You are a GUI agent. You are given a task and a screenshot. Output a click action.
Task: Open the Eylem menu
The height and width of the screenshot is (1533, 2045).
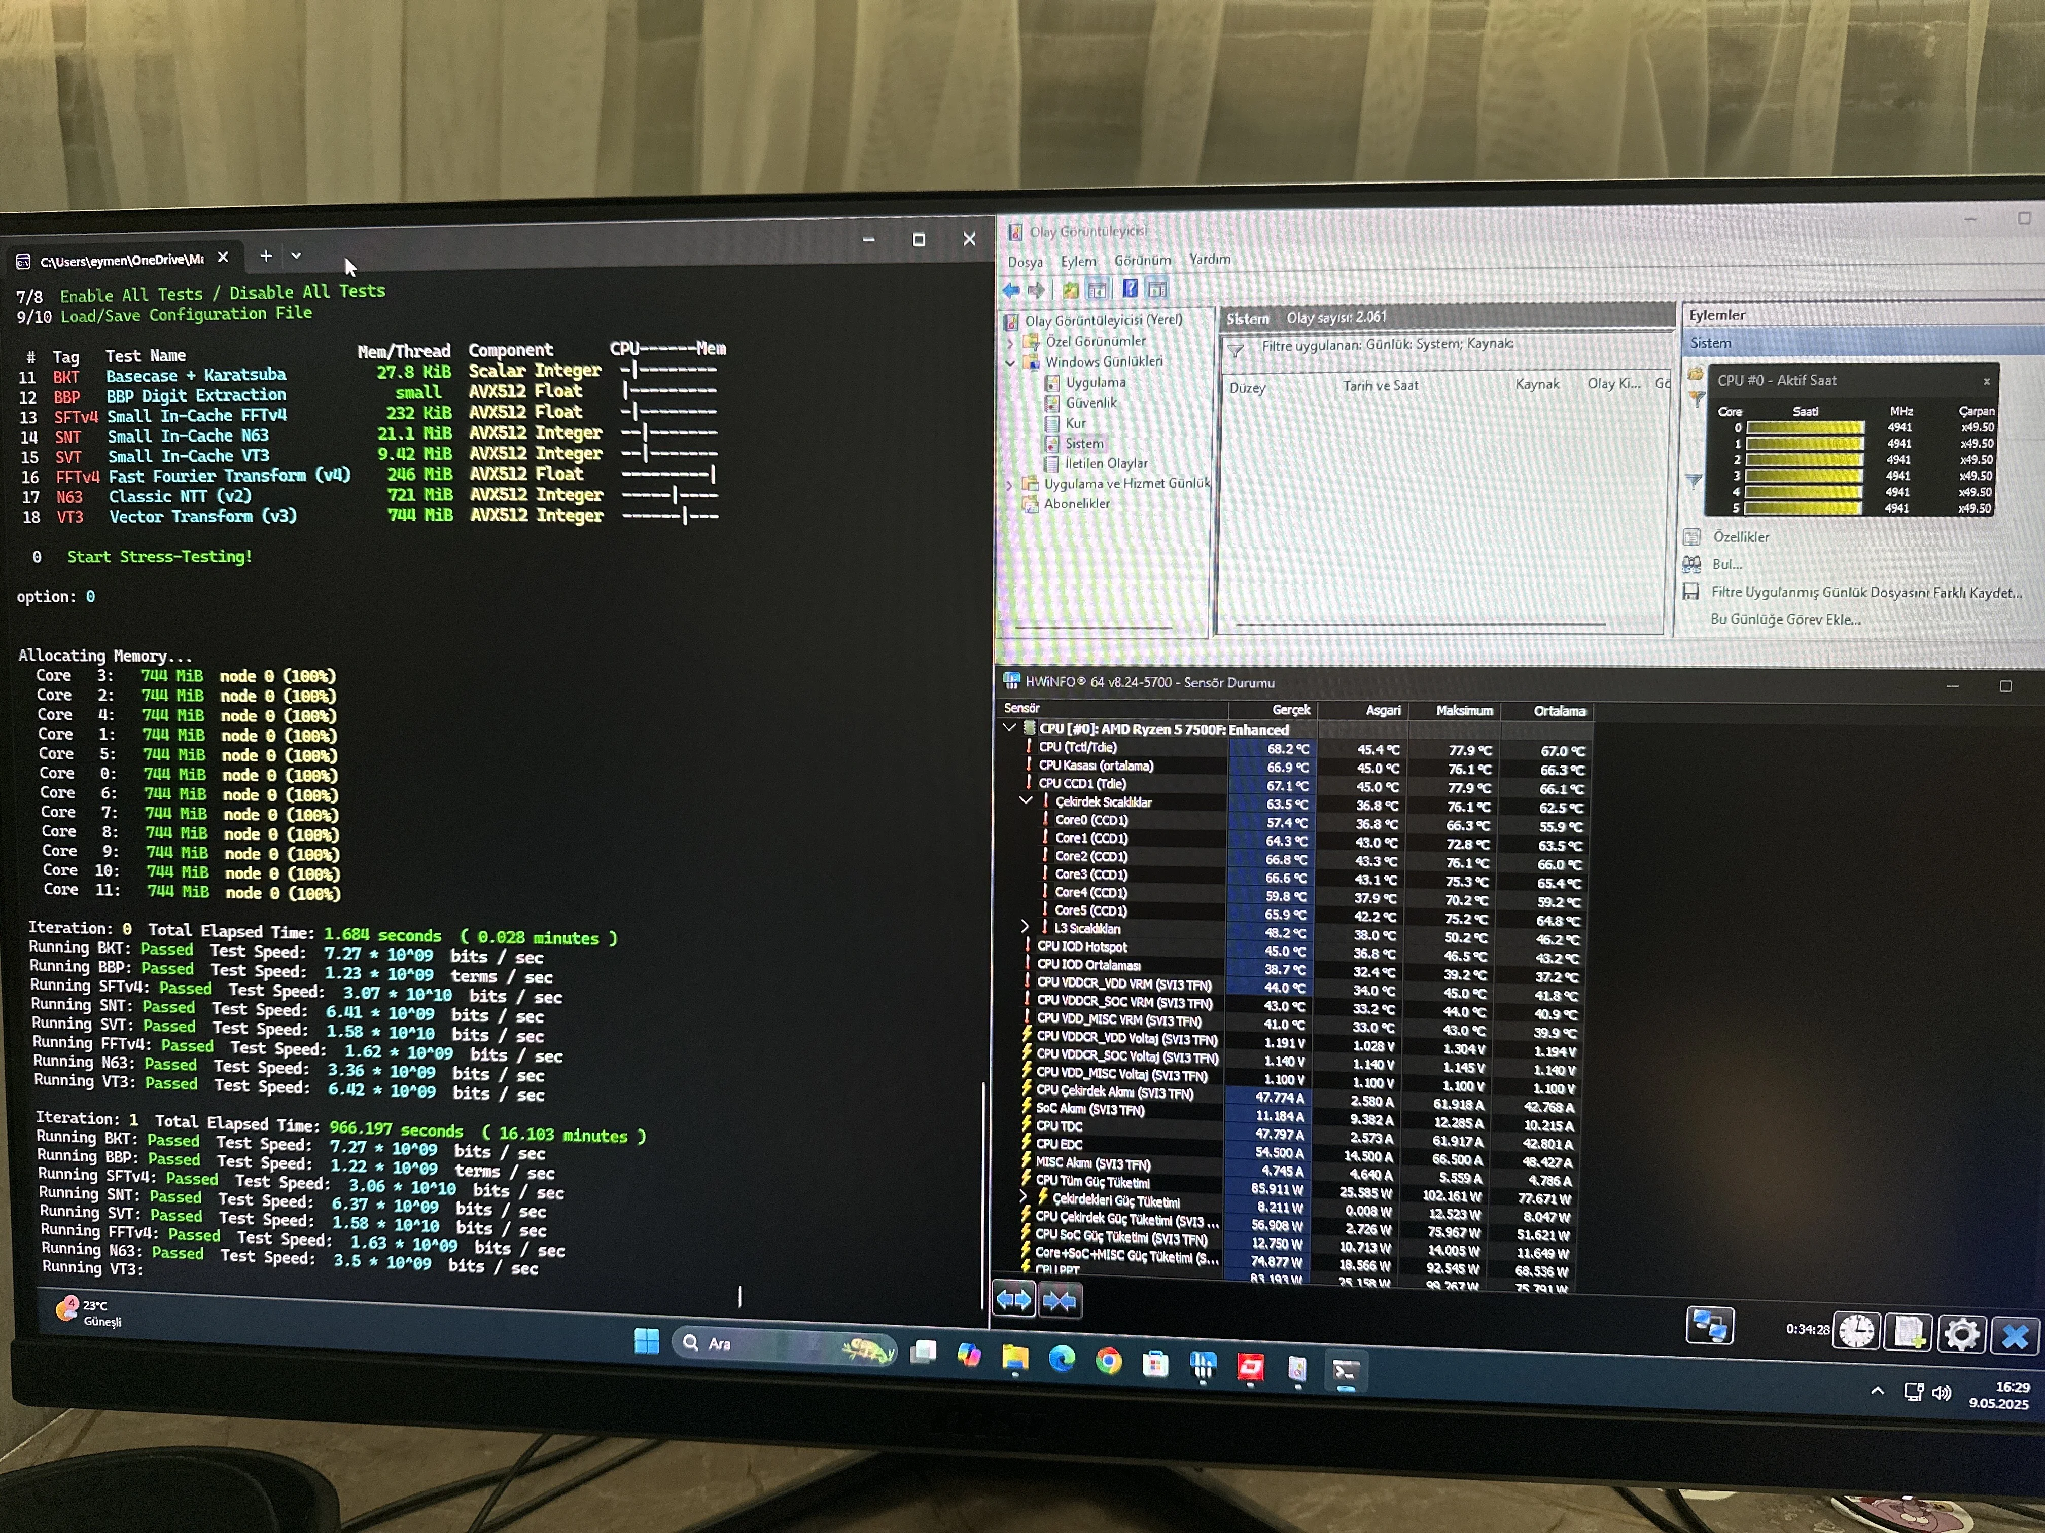(x=1078, y=262)
